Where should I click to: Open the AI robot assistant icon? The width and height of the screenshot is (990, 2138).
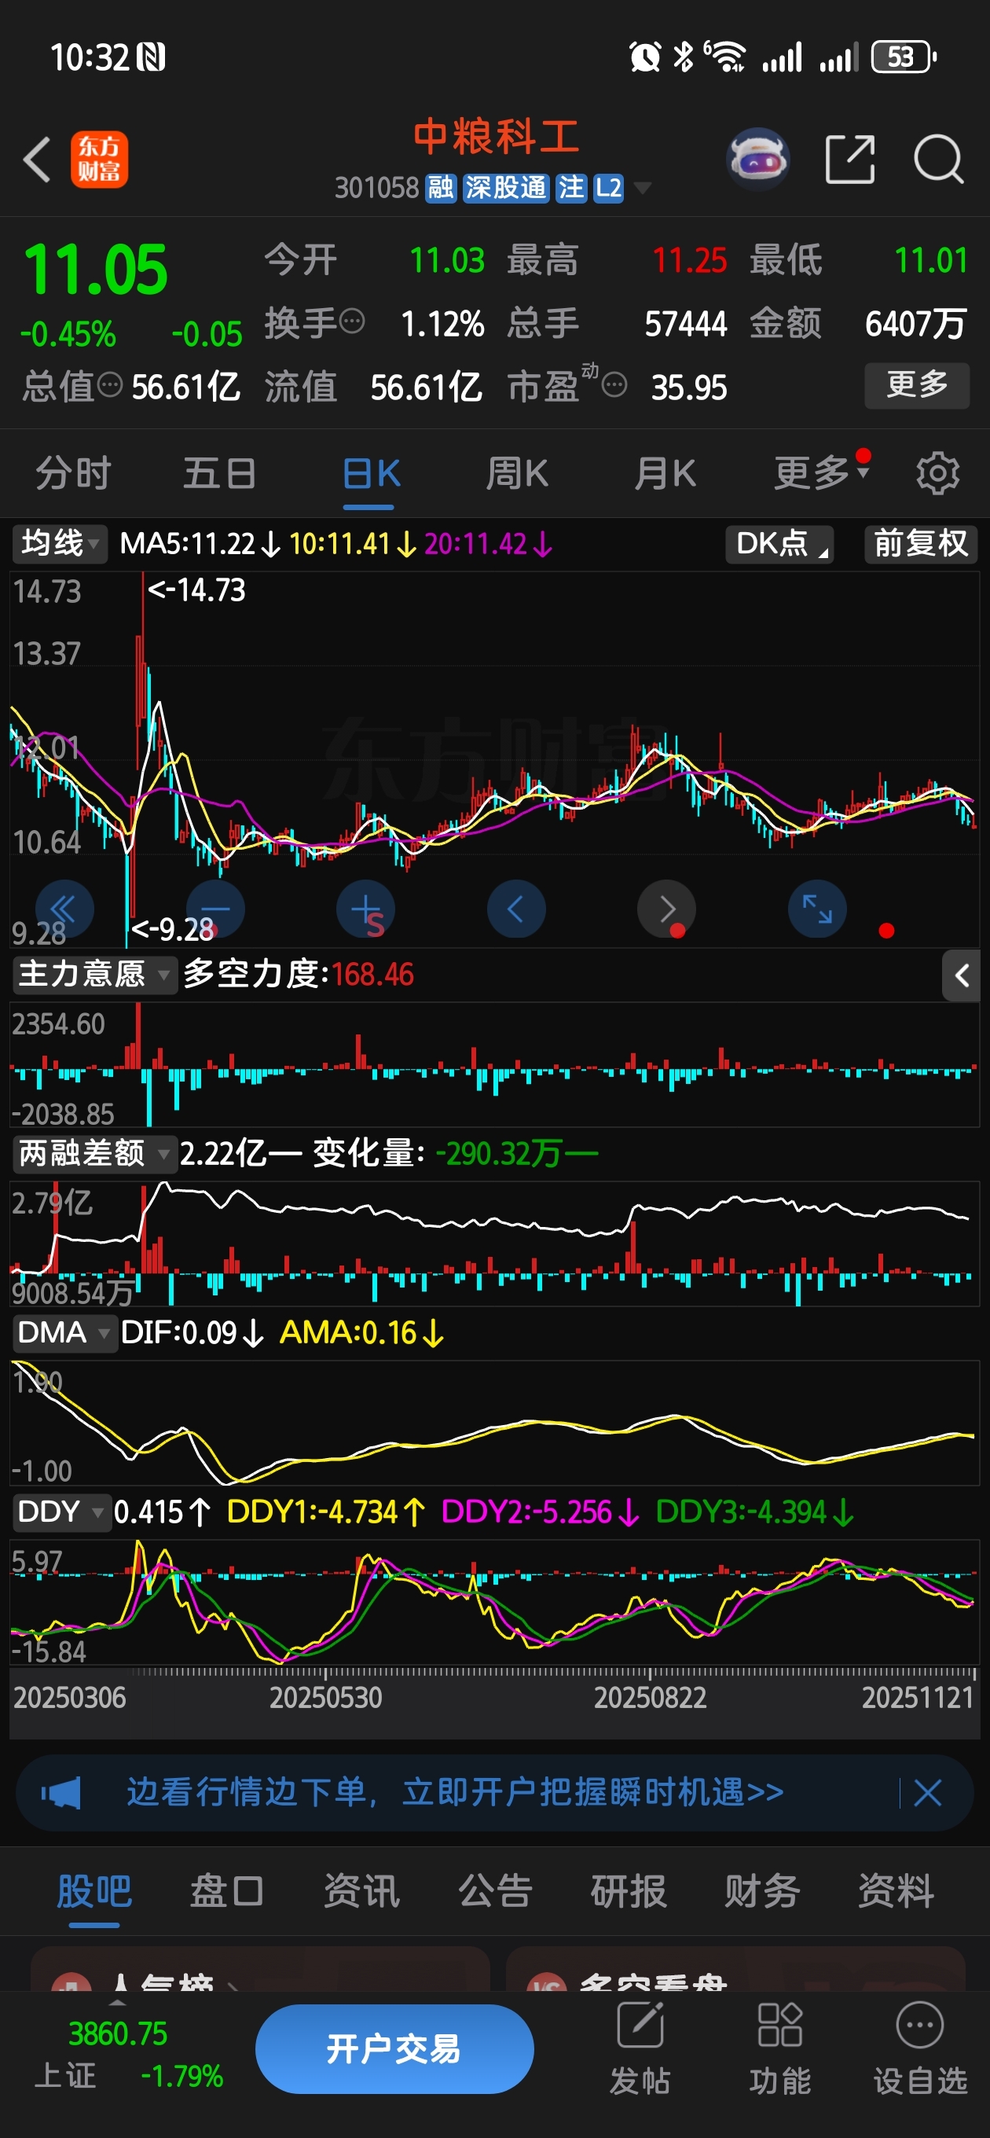(x=757, y=159)
